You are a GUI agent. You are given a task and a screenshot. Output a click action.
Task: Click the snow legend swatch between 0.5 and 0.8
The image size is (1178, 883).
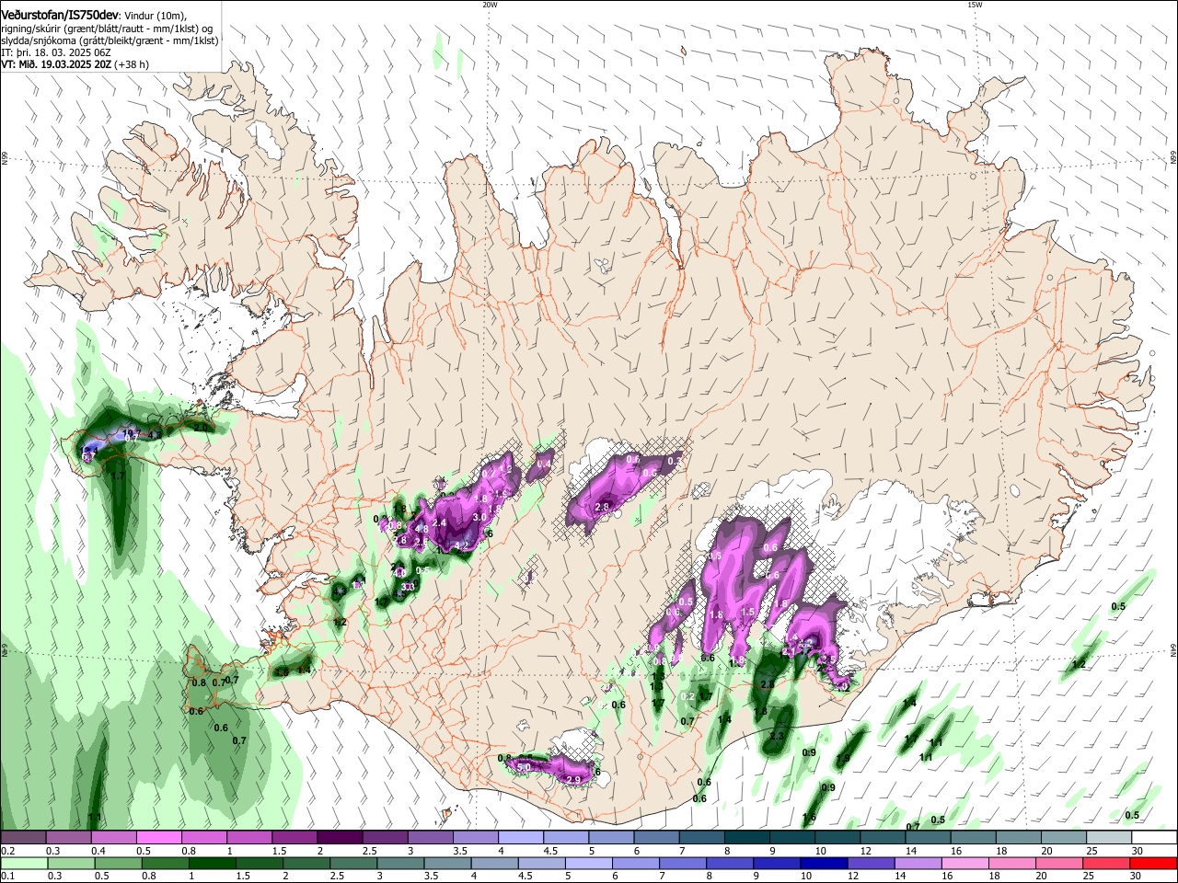tap(160, 838)
